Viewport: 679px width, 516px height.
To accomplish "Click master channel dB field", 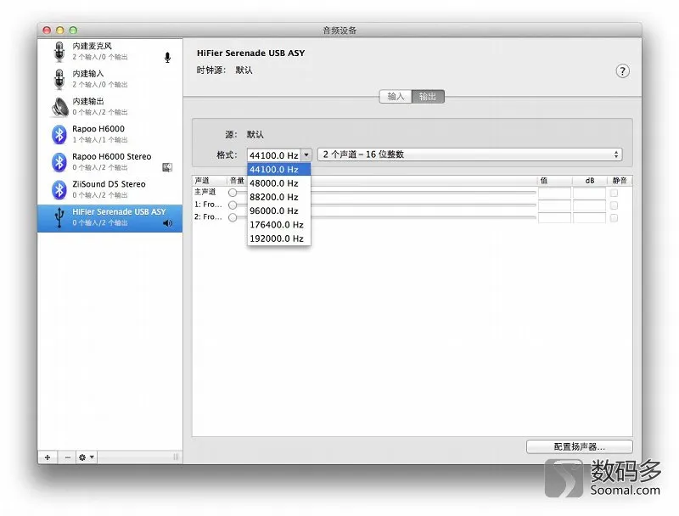I will 589,193.
